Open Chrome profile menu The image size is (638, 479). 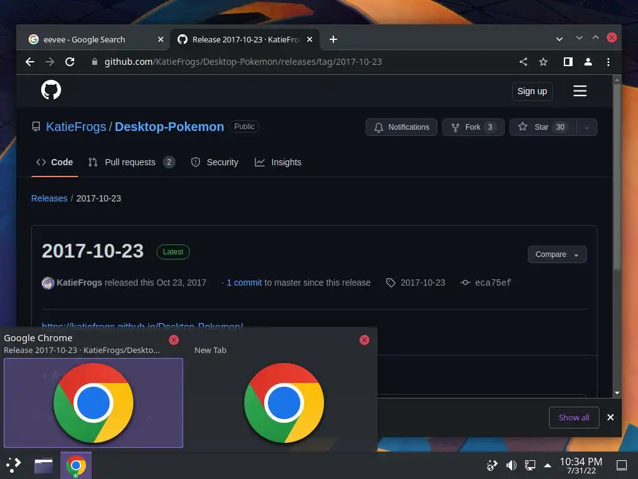point(588,62)
